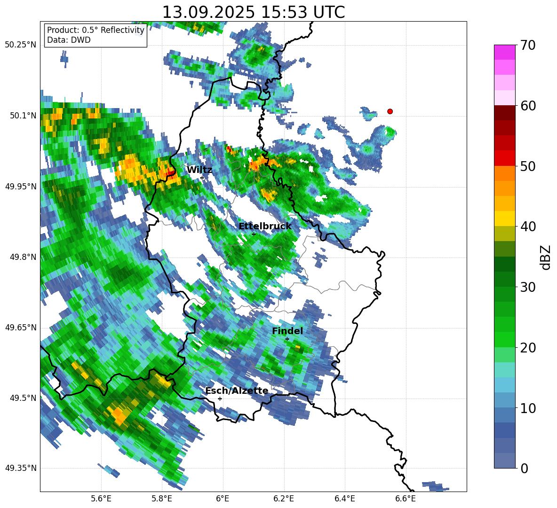Click the title 13.09.2025 15:53 UTC

click(253, 12)
